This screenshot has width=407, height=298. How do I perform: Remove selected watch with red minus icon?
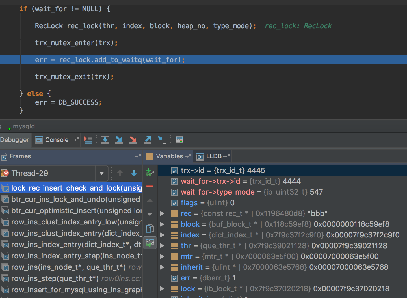pyautogui.click(x=150, y=186)
